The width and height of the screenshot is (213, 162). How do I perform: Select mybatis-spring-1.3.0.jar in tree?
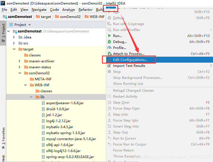point(65,133)
